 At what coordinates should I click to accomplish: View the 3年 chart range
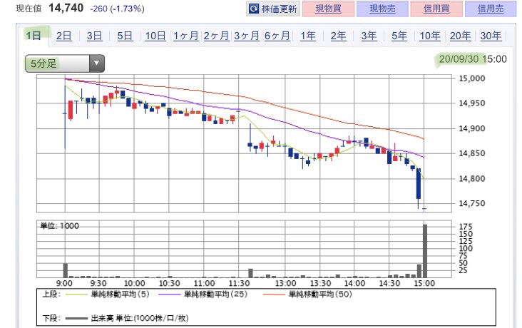pyautogui.click(x=369, y=36)
